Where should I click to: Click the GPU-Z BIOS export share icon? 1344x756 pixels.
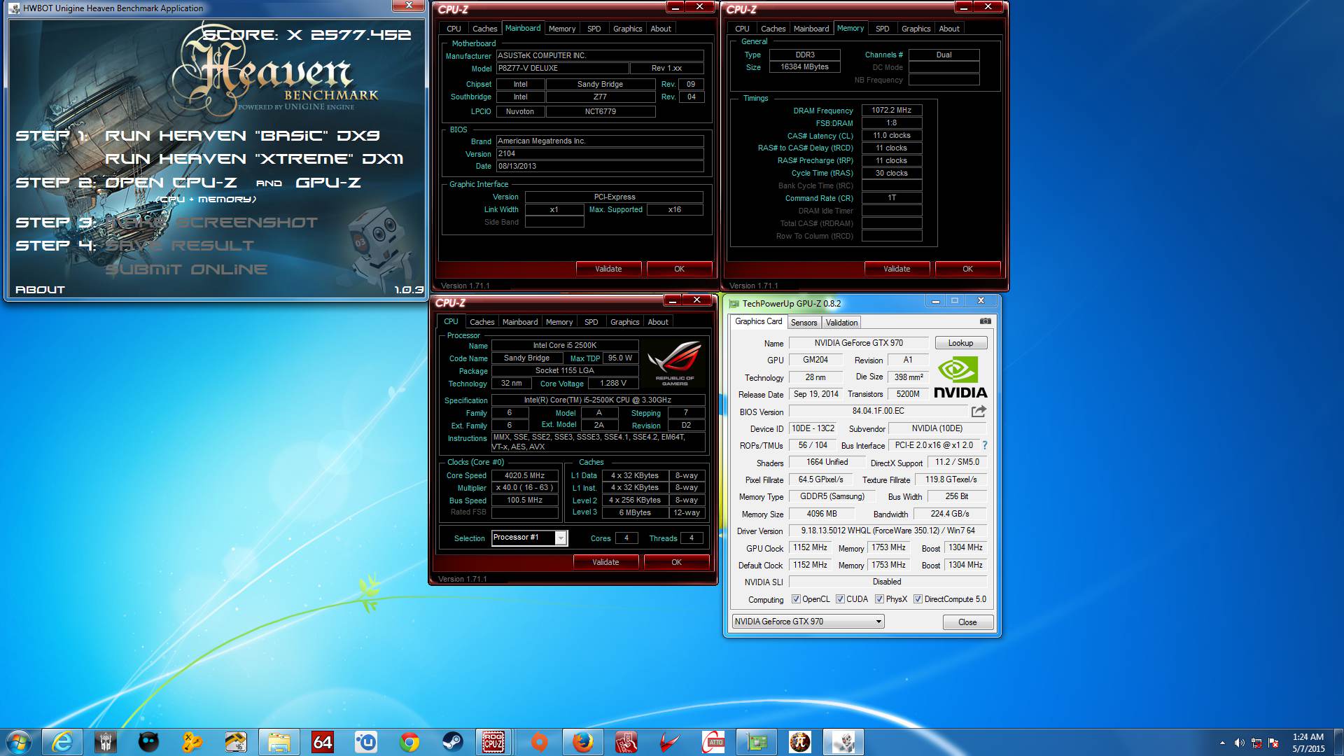click(x=979, y=412)
